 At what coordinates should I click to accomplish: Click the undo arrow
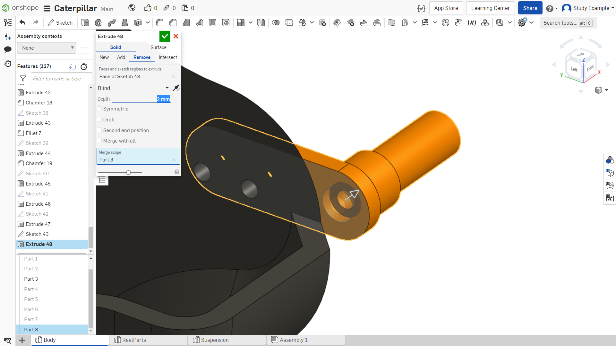click(x=22, y=23)
